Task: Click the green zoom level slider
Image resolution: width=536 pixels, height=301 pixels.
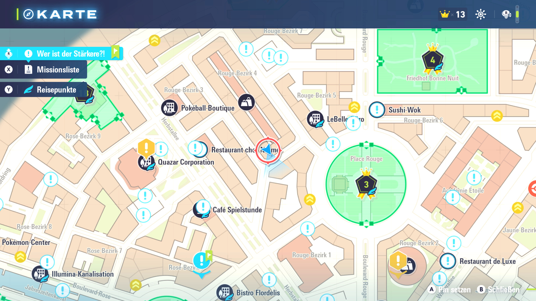Action: point(517,14)
